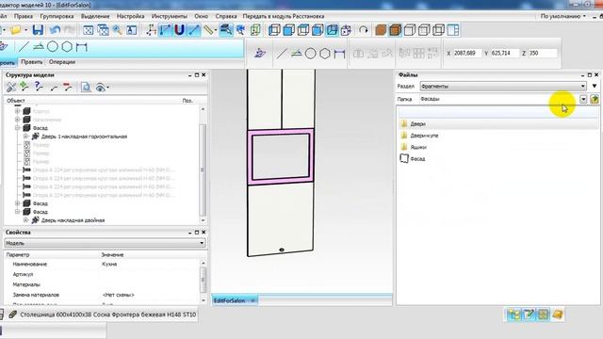The width and height of the screenshot is (603, 339).
Task: Select Дверь 1 накладная горизонтальная in the tree
Action: [84, 137]
